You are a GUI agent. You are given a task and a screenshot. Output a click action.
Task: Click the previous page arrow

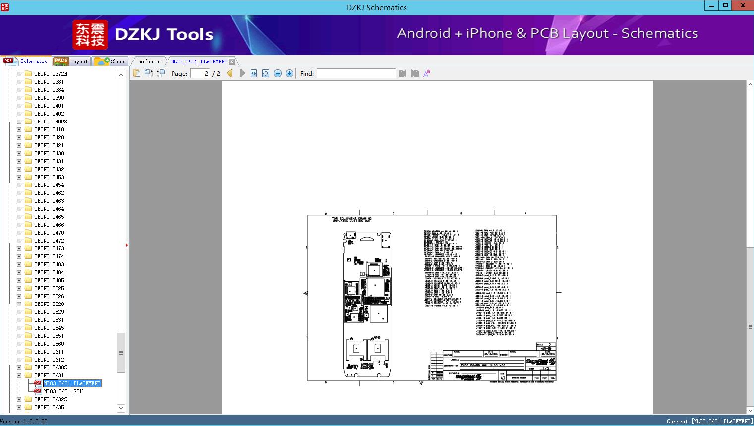coord(230,73)
